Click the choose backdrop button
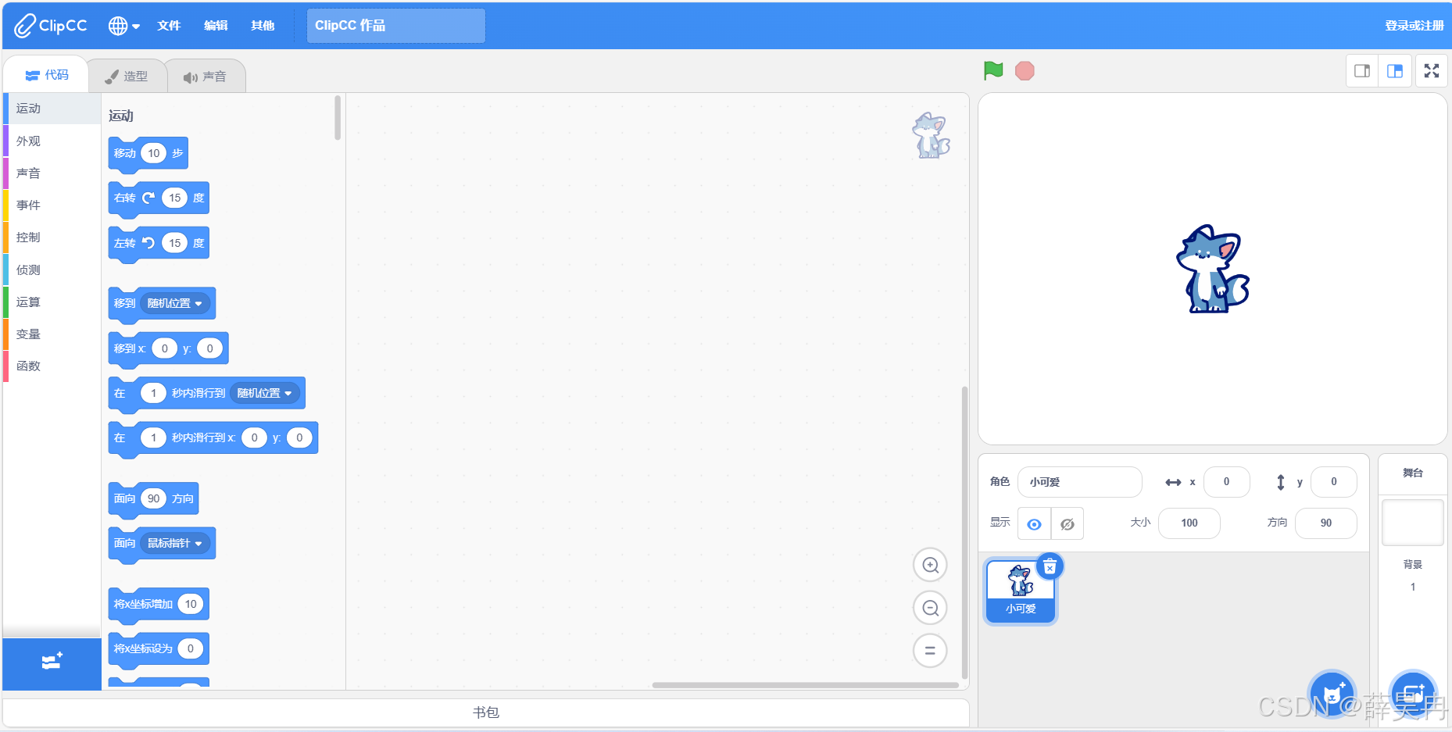The width and height of the screenshot is (1452, 732). [1413, 693]
